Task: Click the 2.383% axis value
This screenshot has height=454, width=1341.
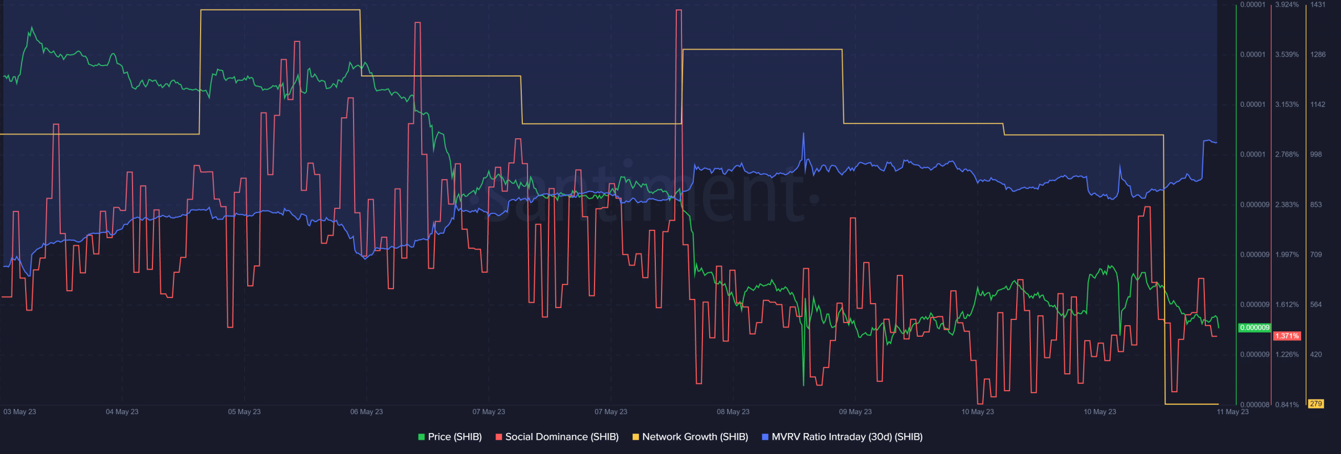Action: click(1287, 205)
